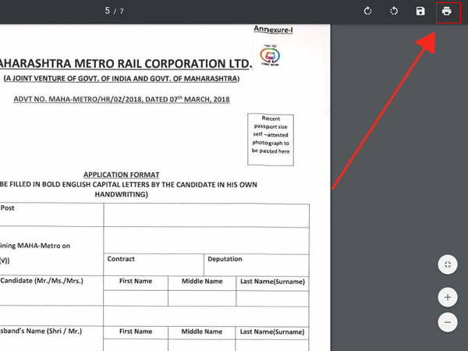Click 'MAHARASHTRA METRO RAIL CORPORATION LTD.' title
This screenshot has height=351, width=468.
(x=126, y=64)
